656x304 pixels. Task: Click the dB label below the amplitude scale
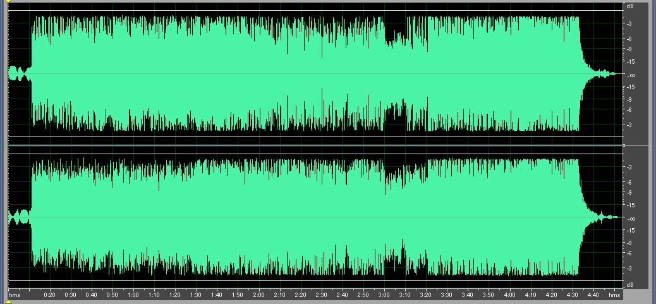(629, 285)
